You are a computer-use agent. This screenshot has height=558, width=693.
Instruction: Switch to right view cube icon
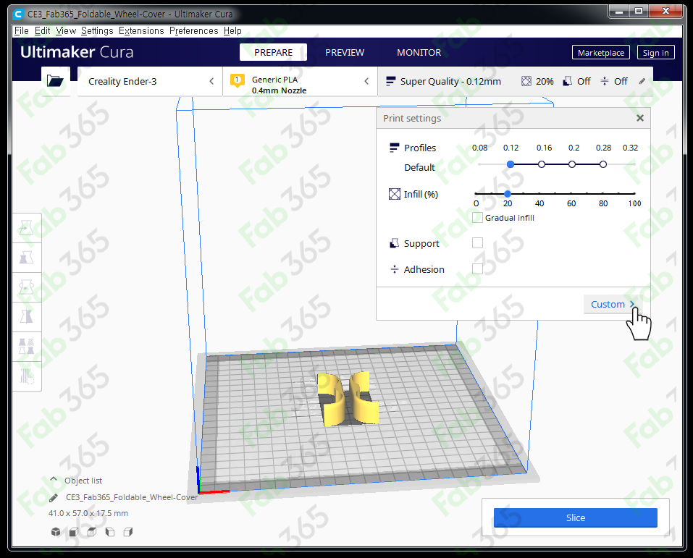[128, 531]
